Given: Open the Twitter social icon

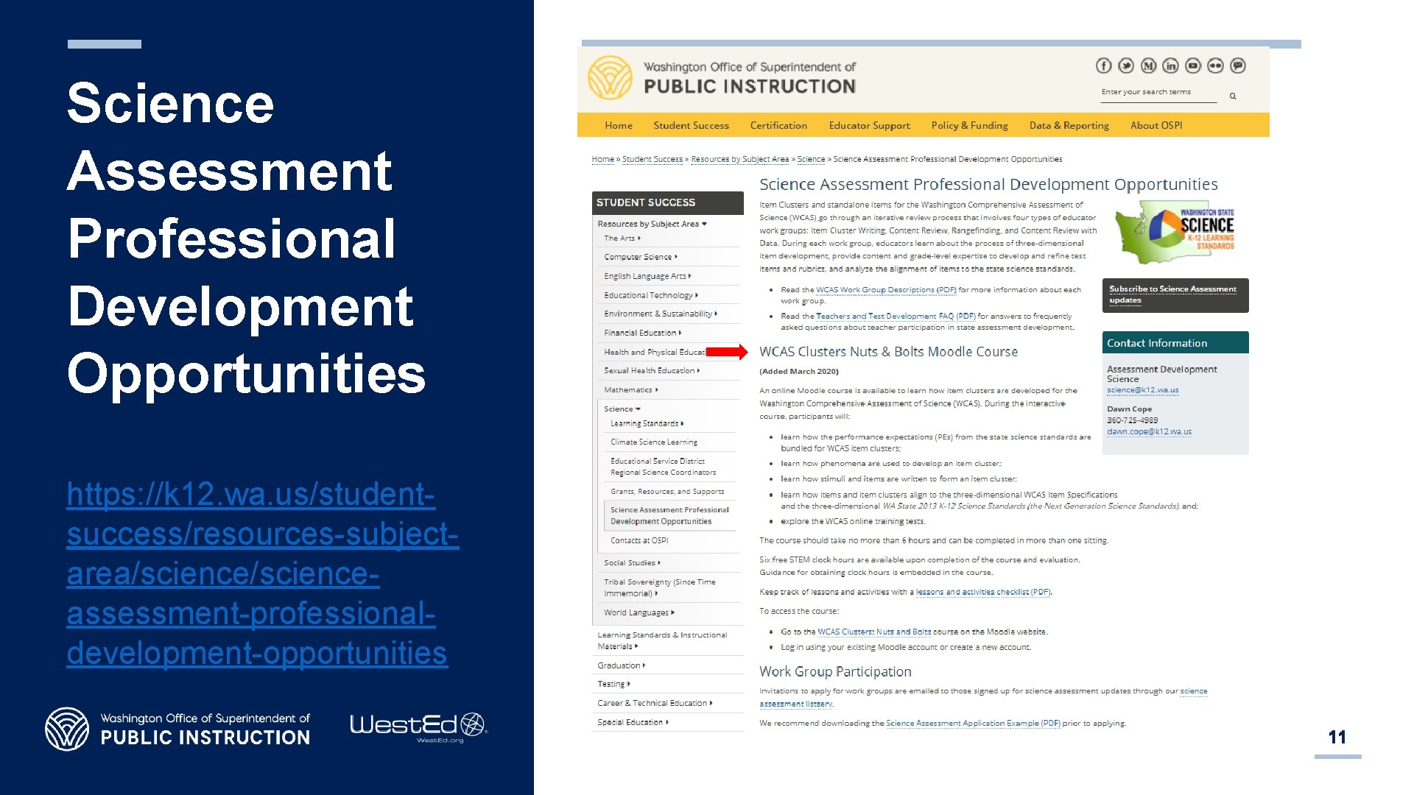Looking at the screenshot, I should coord(1126,66).
